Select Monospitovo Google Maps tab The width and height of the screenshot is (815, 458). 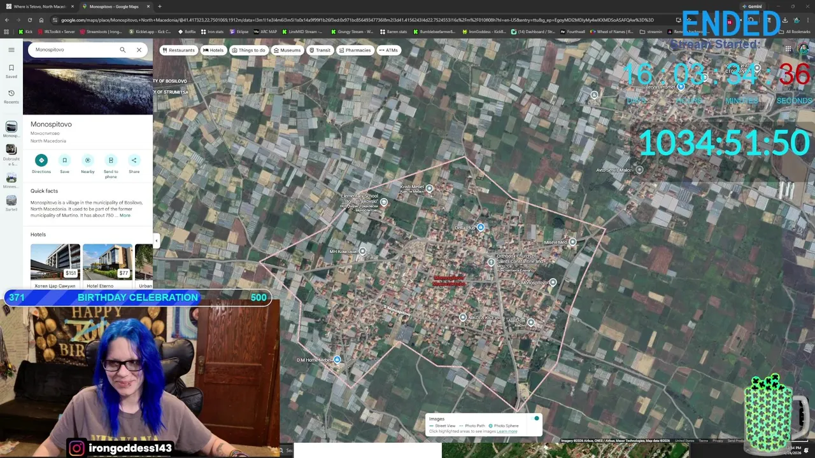click(115, 6)
